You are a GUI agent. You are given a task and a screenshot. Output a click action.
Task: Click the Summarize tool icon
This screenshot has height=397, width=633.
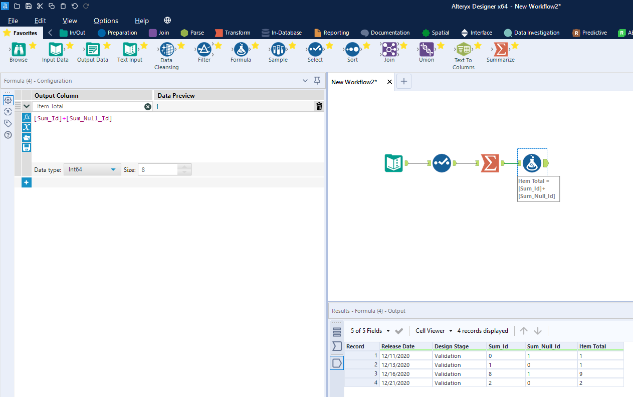pos(500,50)
